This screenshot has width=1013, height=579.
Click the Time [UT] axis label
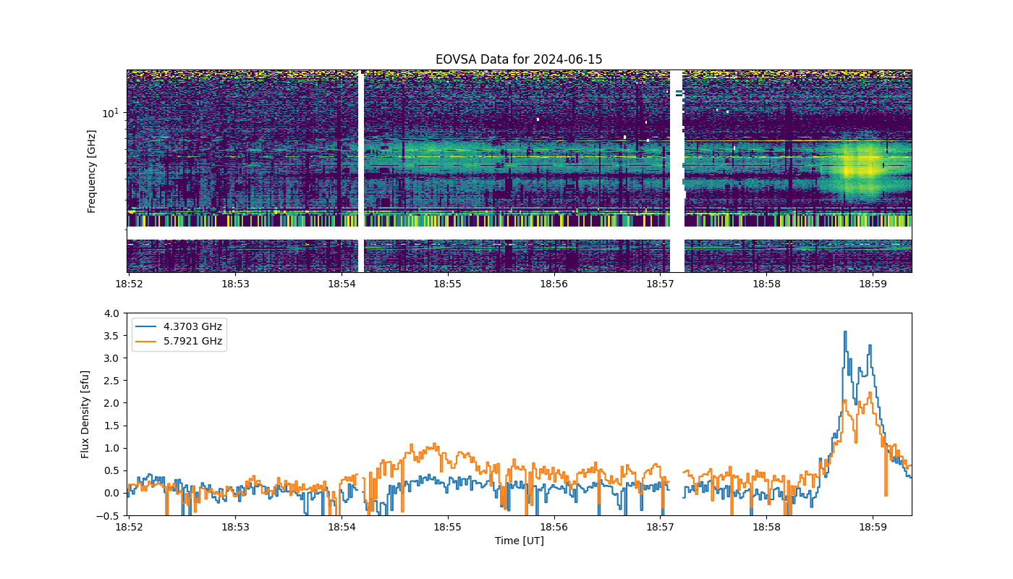[x=519, y=541]
